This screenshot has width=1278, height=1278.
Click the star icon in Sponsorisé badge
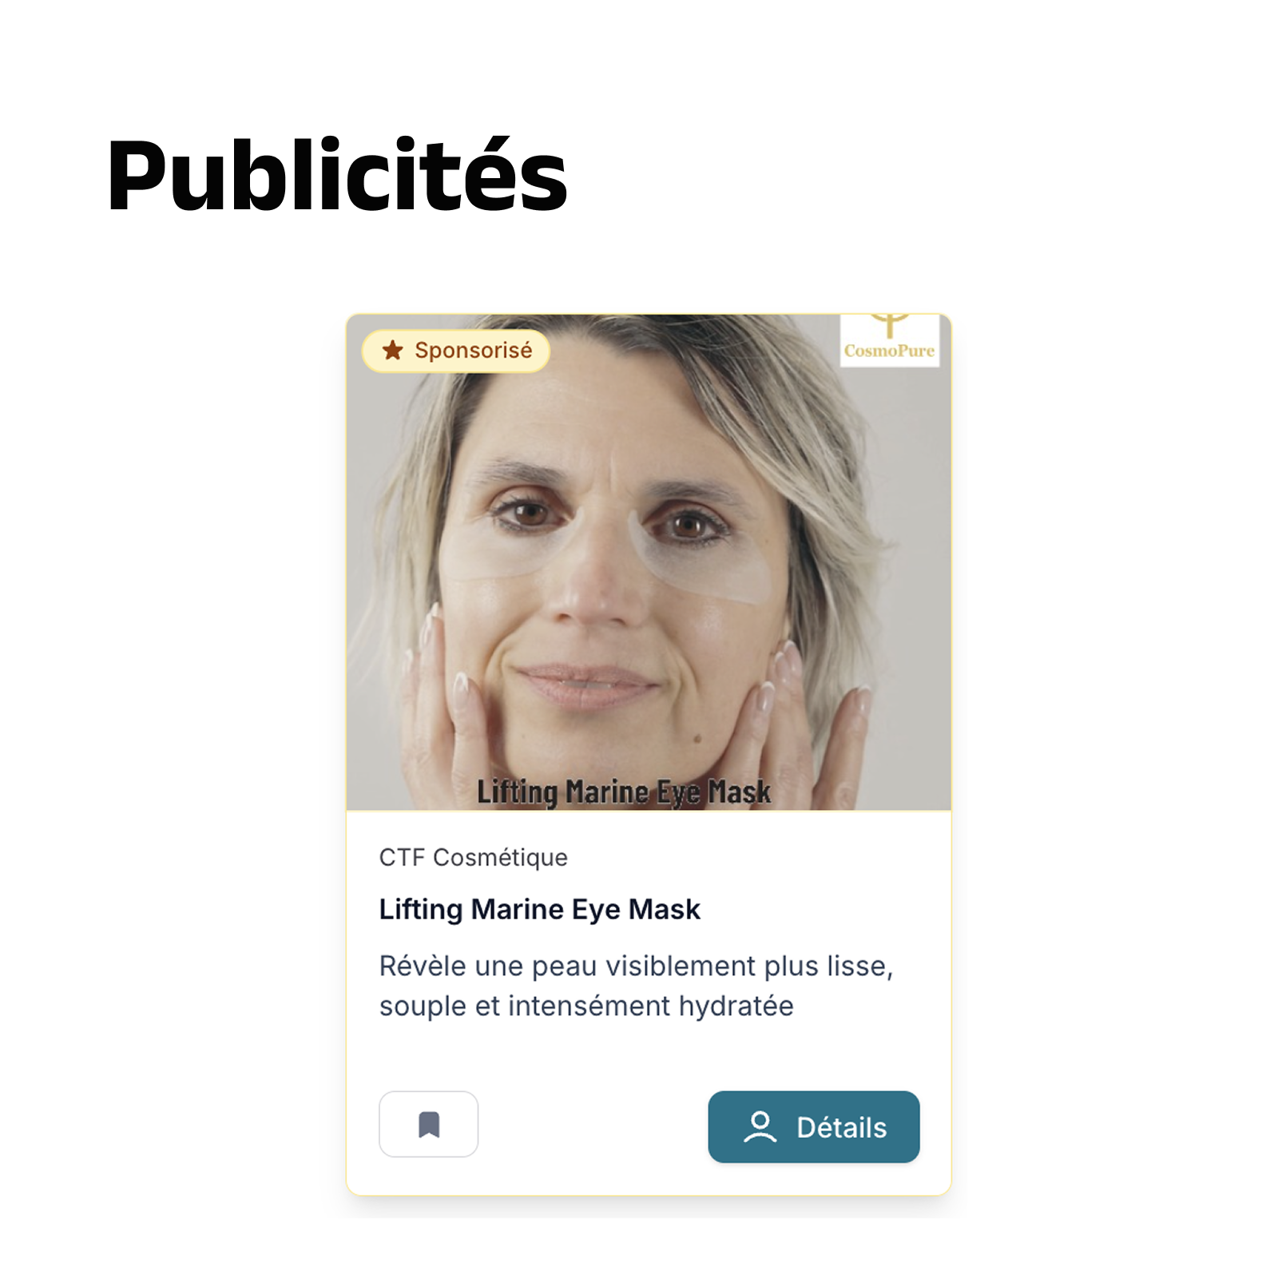coord(392,350)
